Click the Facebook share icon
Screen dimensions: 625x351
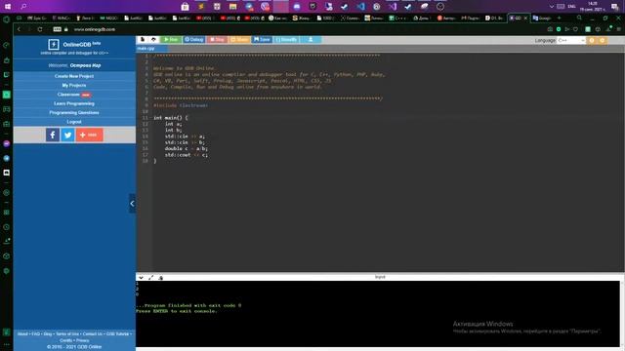pos(53,135)
